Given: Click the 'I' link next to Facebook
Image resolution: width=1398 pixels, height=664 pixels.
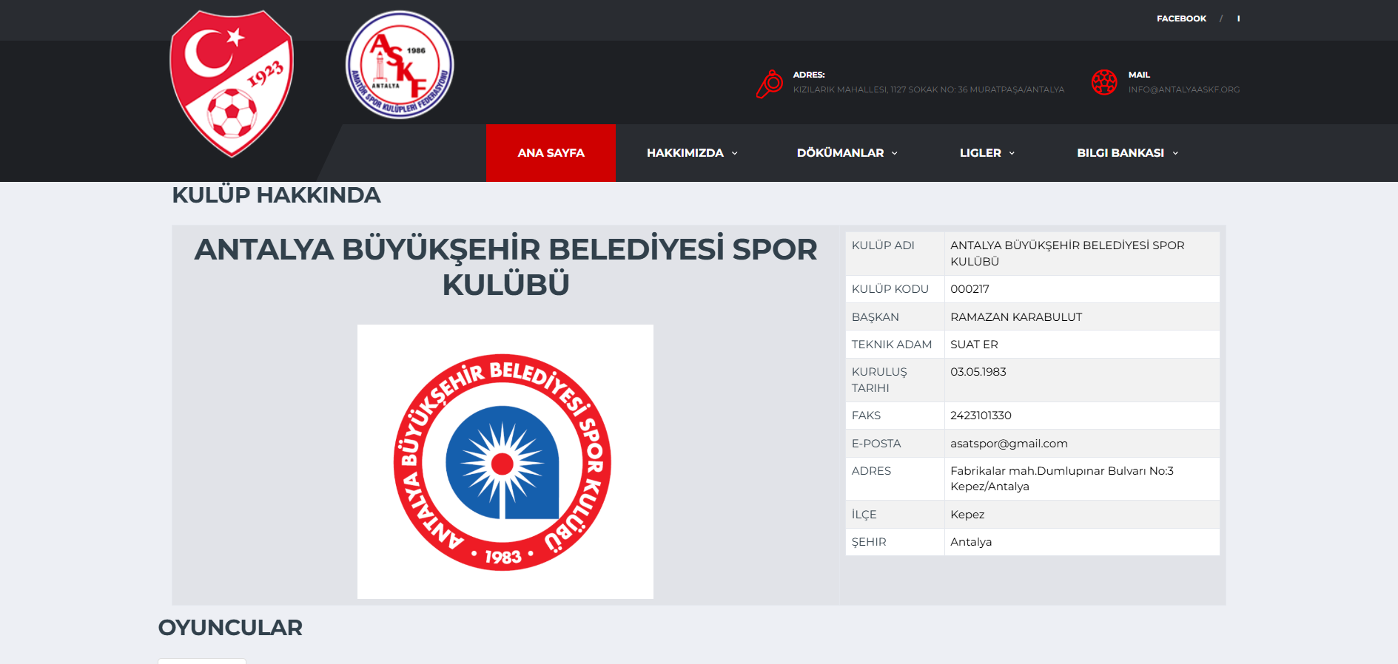Looking at the screenshot, I should [1238, 18].
